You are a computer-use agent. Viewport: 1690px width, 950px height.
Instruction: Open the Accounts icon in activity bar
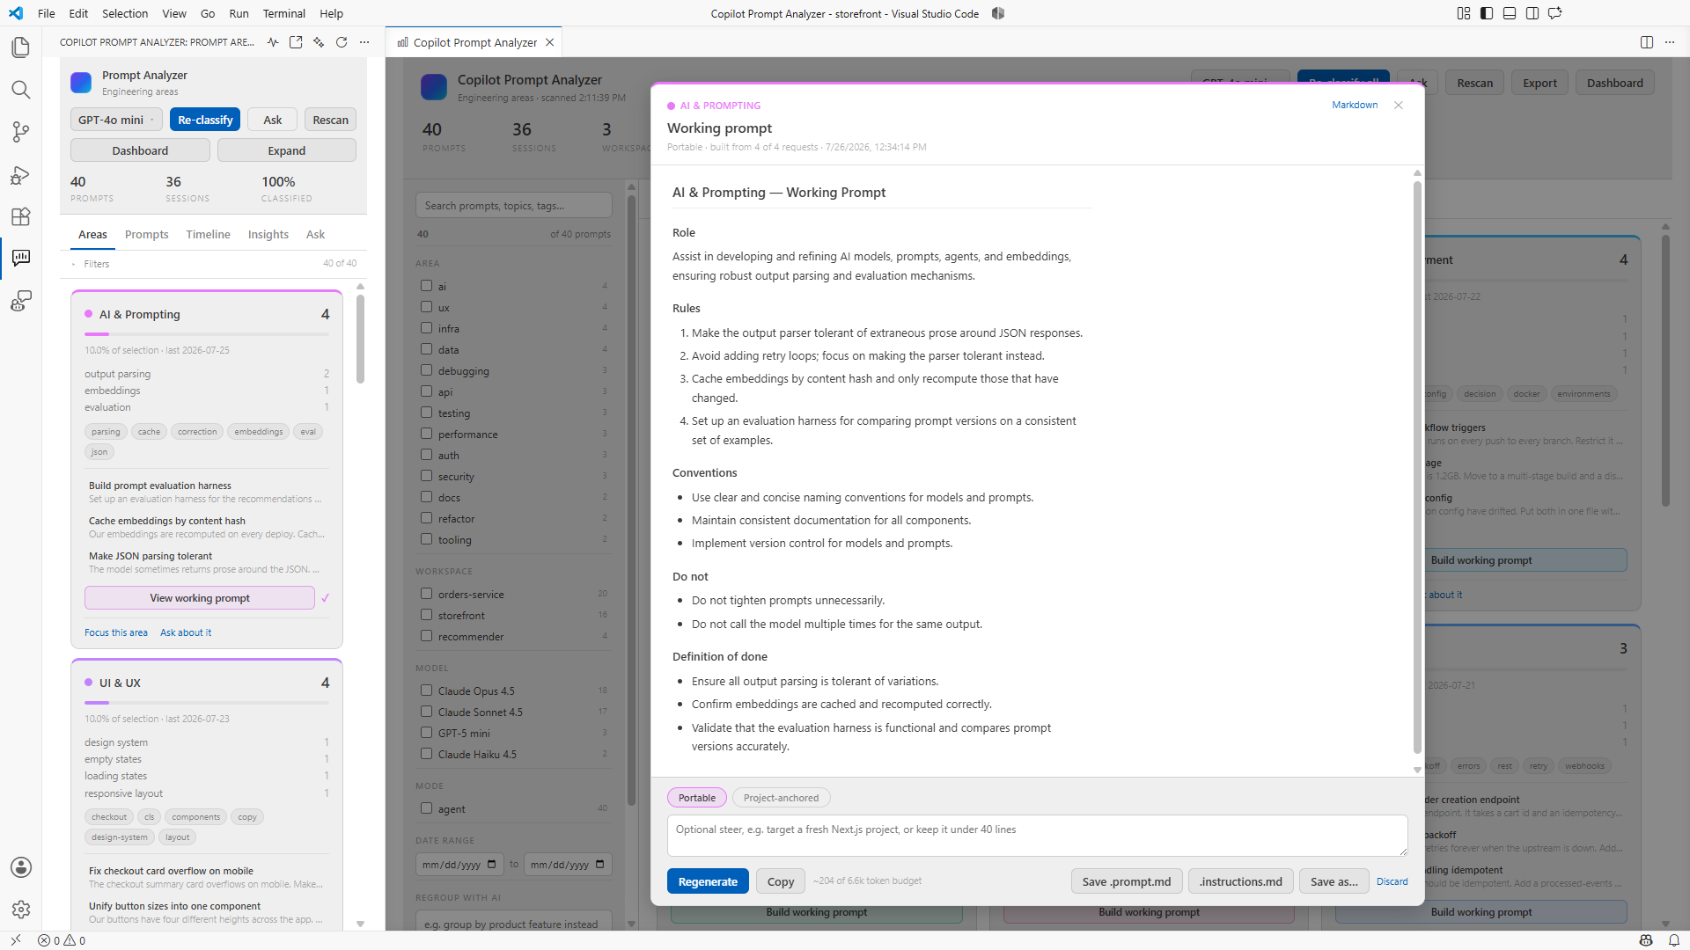pos(20,867)
